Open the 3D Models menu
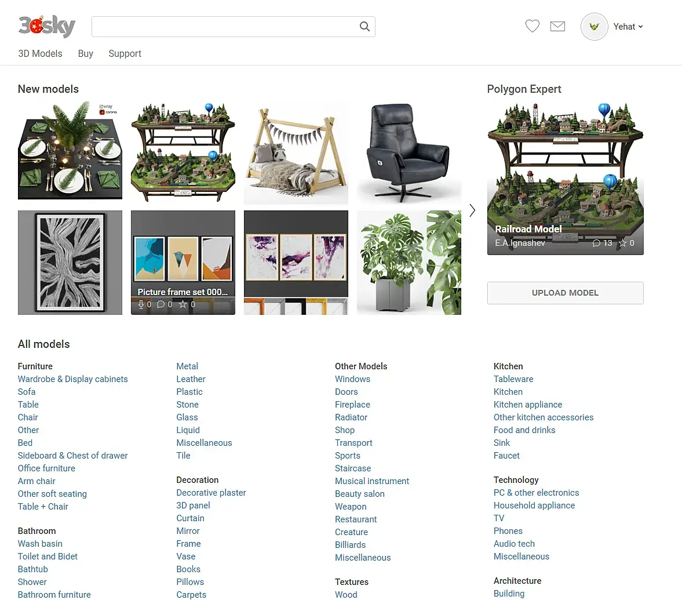Viewport: 682px width, 600px height. pyautogui.click(x=40, y=53)
